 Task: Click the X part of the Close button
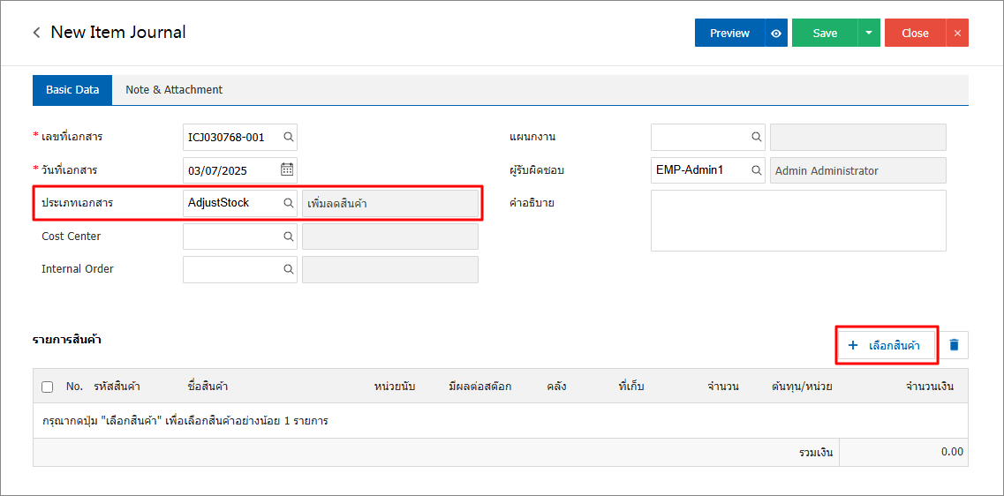click(957, 33)
